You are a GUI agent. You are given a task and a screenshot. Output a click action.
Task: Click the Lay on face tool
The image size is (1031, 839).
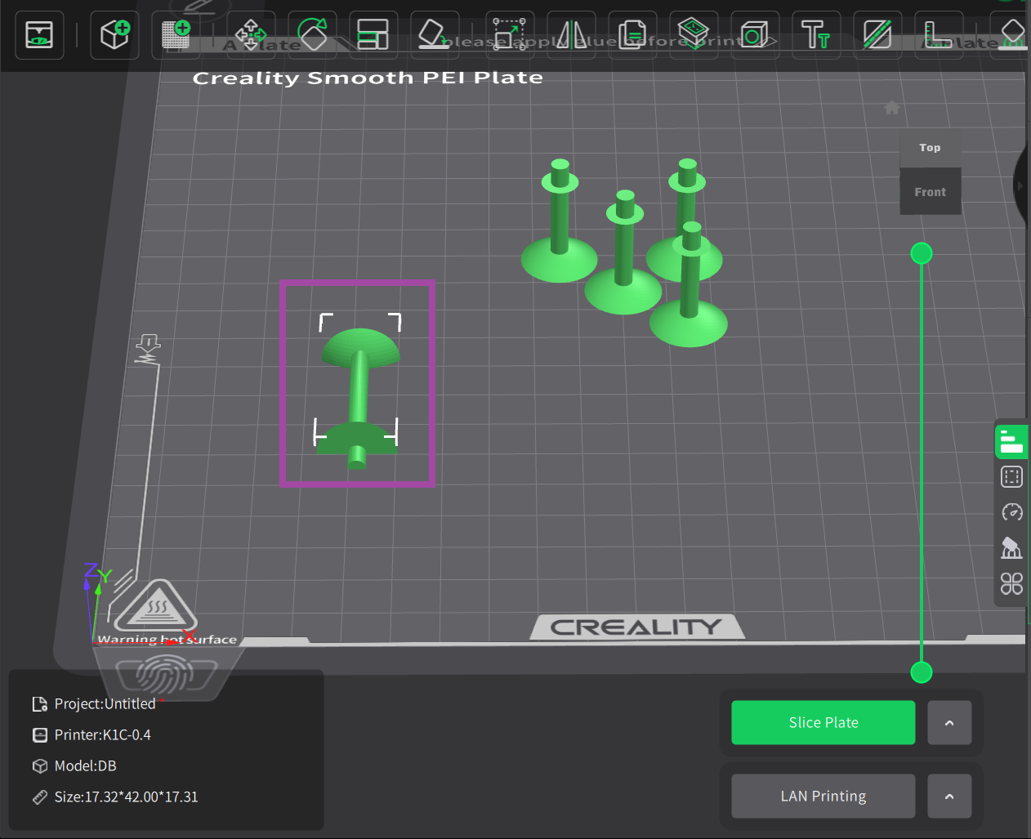click(x=435, y=35)
